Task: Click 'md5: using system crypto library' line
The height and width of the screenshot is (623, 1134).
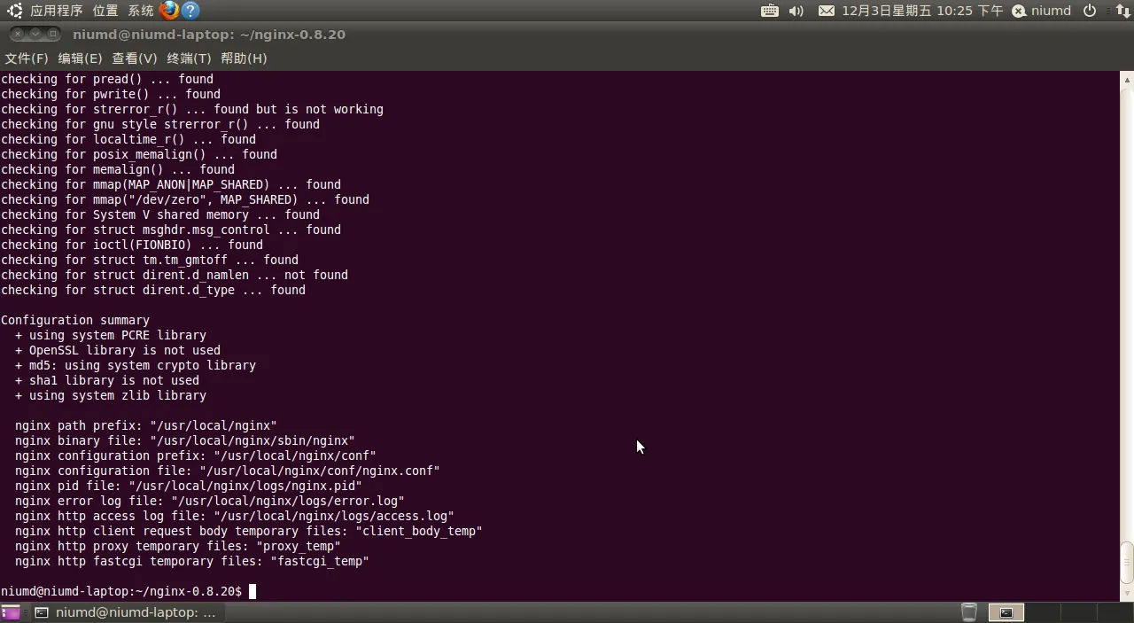Action: coord(136,365)
